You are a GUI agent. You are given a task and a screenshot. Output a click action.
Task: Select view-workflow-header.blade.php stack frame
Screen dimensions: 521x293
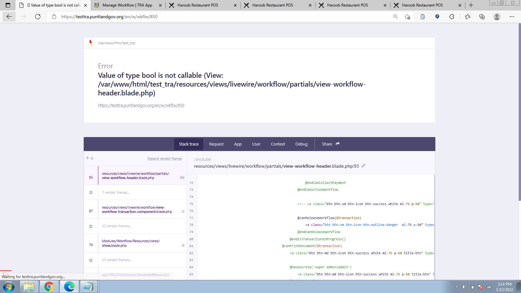click(135, 175)
